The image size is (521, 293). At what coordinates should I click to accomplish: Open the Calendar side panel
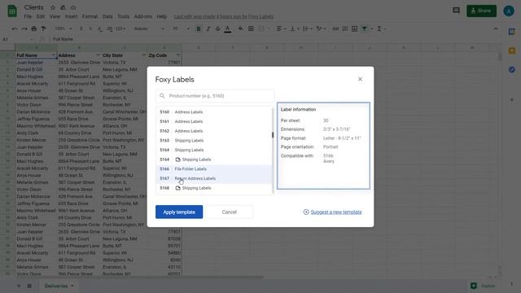coord(512,32)
